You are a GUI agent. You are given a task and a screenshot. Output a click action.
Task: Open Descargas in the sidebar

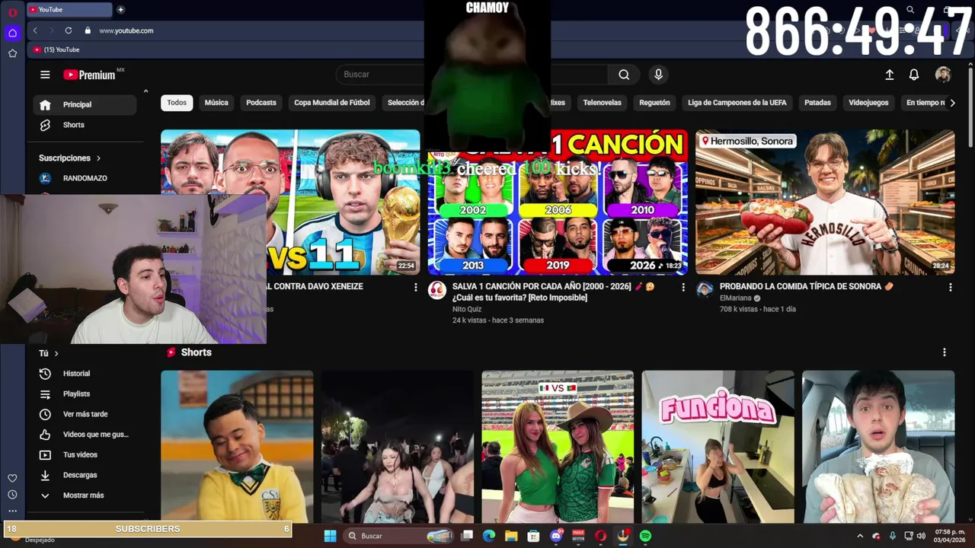[x=85, y=475]
